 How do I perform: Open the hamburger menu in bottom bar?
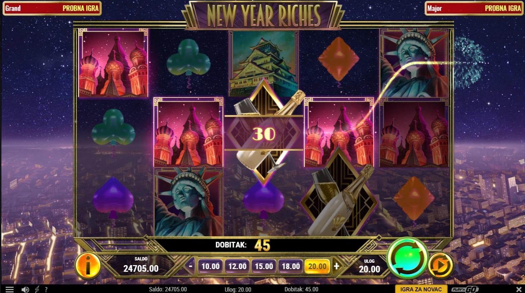tap(10, 289)
